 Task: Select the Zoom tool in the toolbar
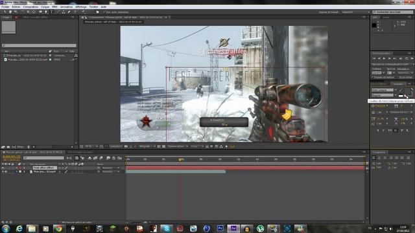pyautogui.click(x=16, y=12)
